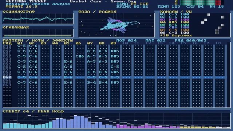Image resolution: width=233 pixels, height=131 pixels.
Task: Click E-6 in column 05 on row 062
Action: click(68, 83)
